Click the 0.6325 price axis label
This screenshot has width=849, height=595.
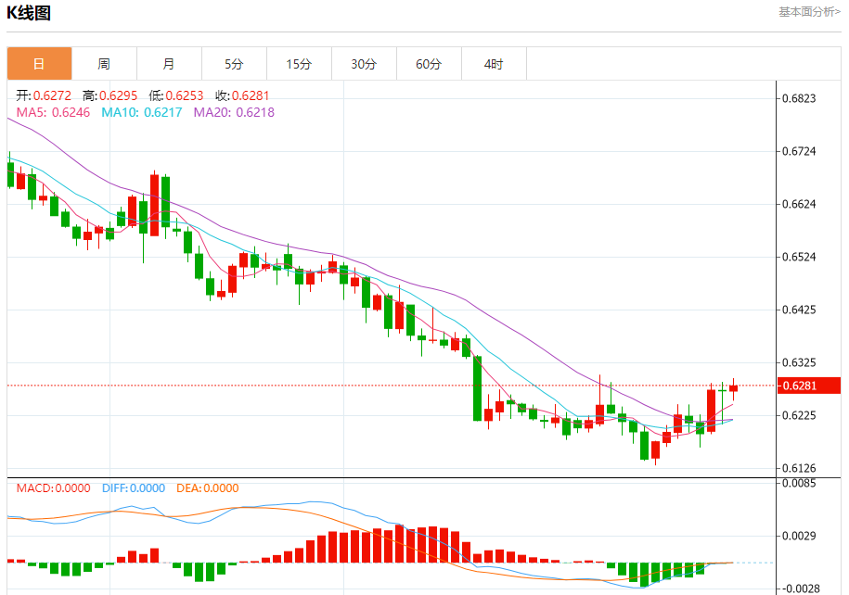(x=799, y=362)
